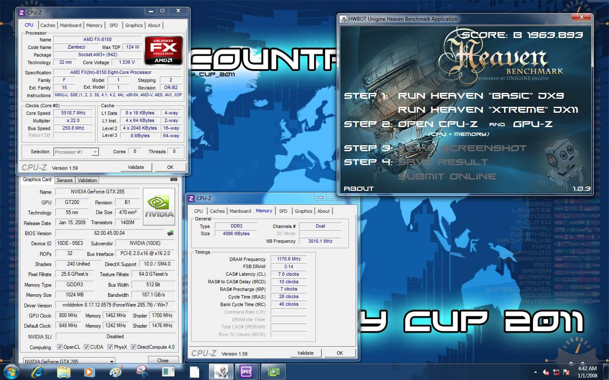Click OK in the top CPU-Z window
The image size is (609, 380).
[170, 167]
